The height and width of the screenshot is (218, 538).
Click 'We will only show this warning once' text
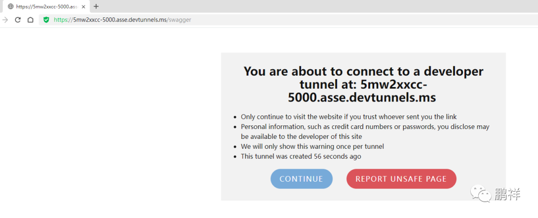pos(312,147)
